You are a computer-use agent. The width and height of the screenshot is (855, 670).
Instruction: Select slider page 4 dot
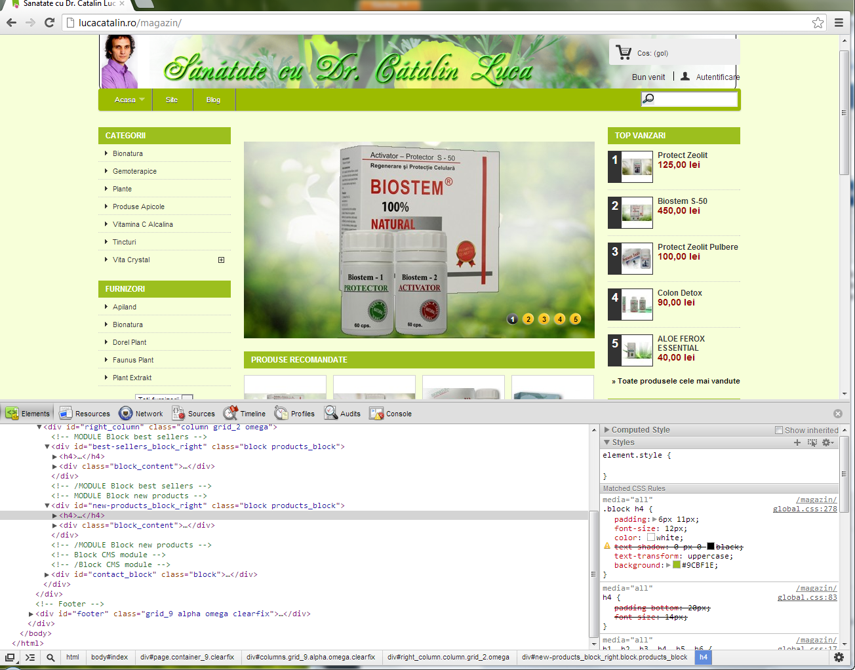click(x=560, y=319)
